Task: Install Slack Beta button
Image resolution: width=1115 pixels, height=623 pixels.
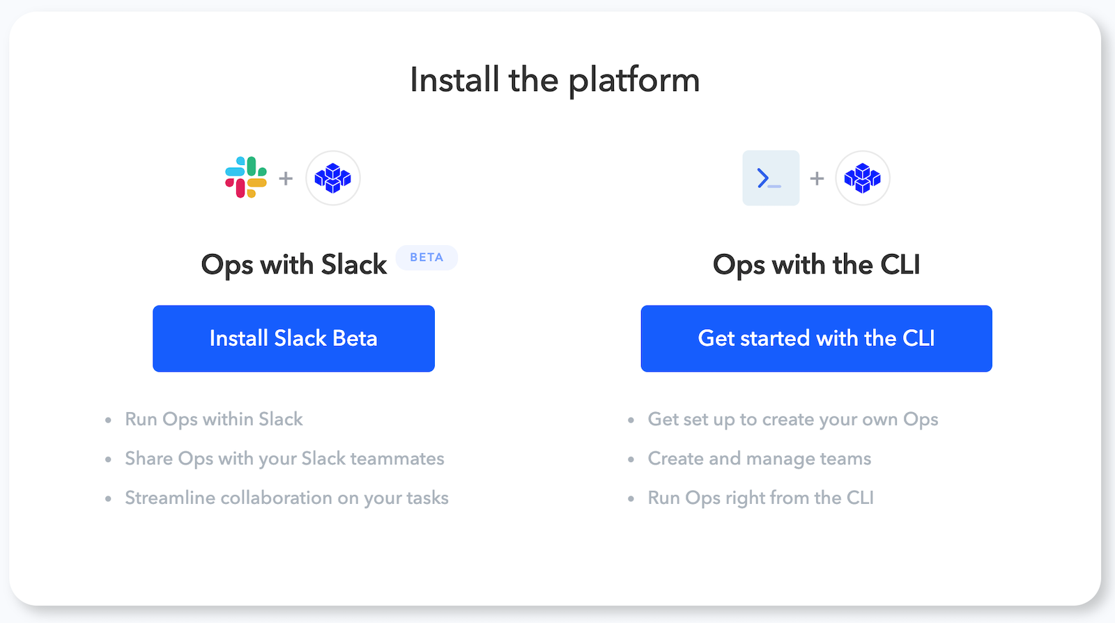Action: coord(293,338)
